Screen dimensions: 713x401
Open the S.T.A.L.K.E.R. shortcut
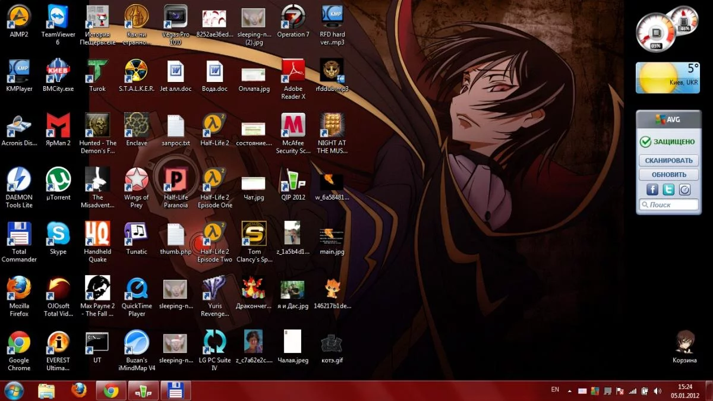click(137, 75)
